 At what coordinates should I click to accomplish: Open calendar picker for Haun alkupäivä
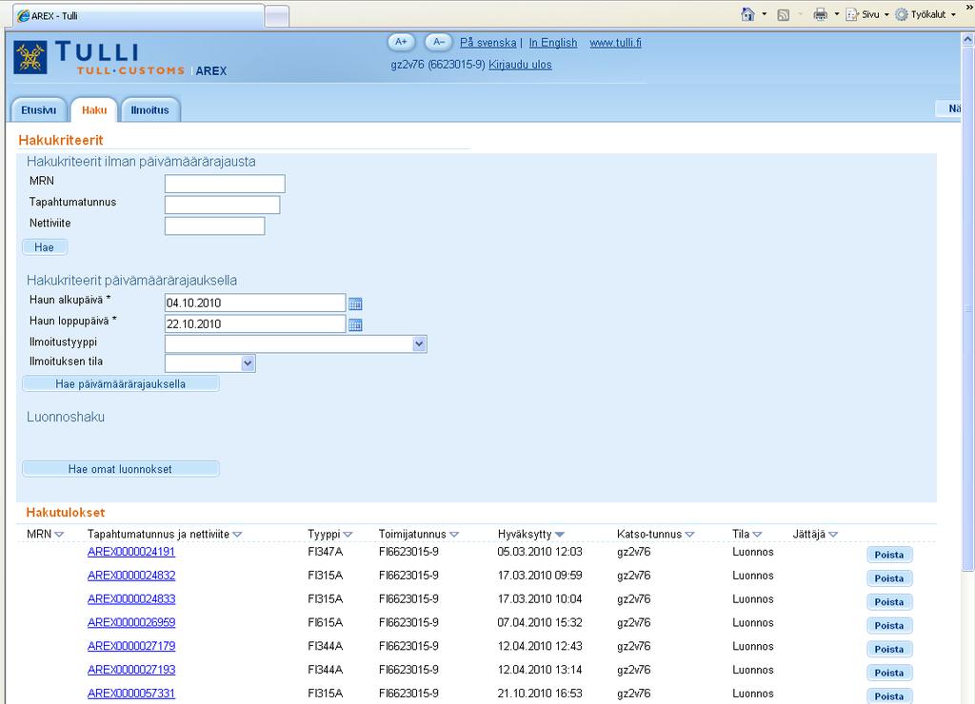coord(355,303)
